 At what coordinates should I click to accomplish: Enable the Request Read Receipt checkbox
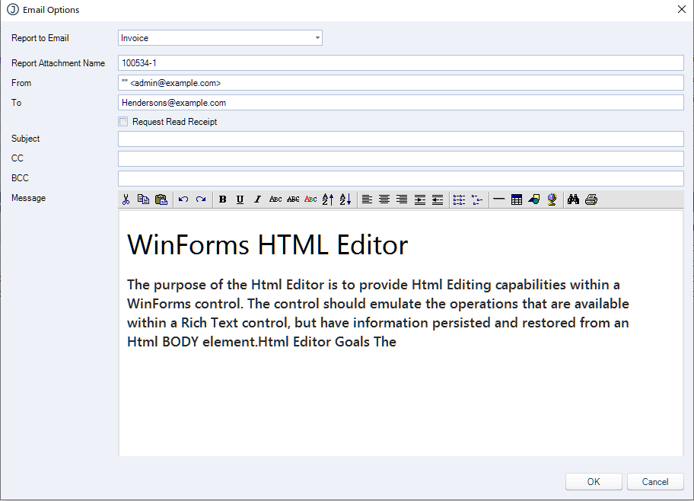click(x=123, y=122)
